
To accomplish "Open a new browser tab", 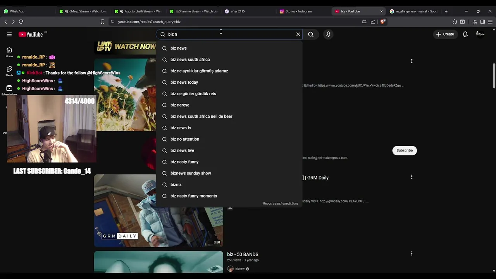I will pyautogui.click(x=446, y=11).
